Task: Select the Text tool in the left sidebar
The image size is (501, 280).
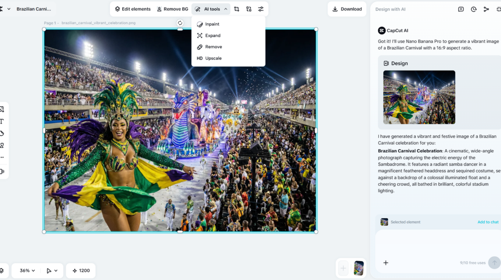Action: [x=2, y=121]
